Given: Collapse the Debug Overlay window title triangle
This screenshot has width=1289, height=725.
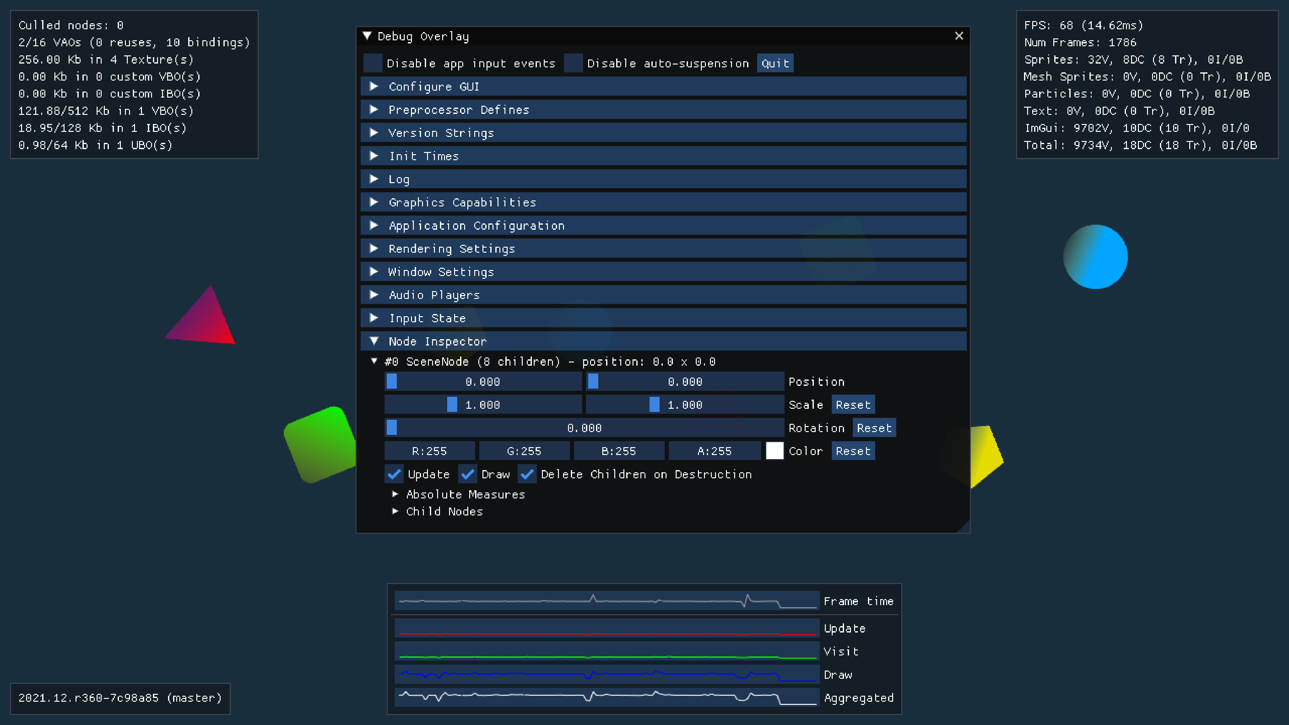Looking at the screenshot, I should (x=367, y=36).
